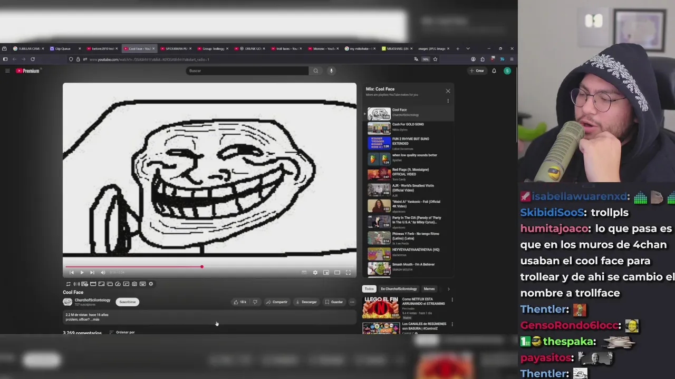Share the video via Compartir
This screenshot has height=379, width=675.
point(277,302)
